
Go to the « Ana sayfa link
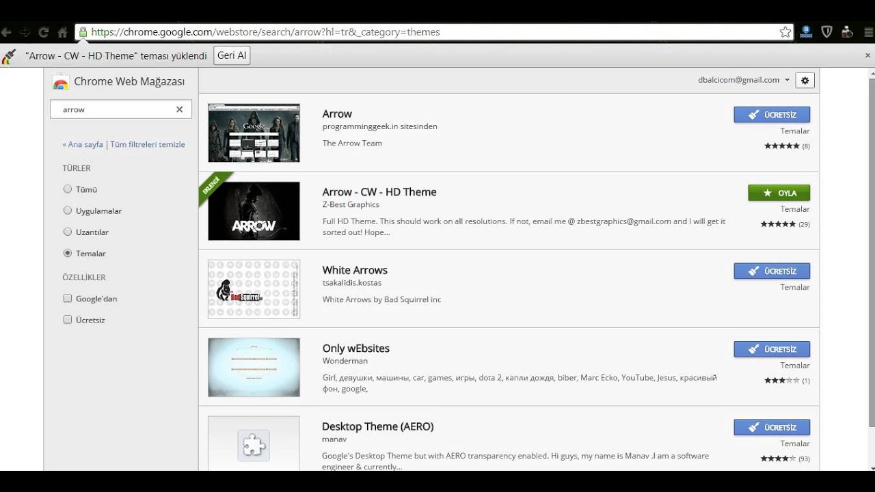(x=83, y=144)
